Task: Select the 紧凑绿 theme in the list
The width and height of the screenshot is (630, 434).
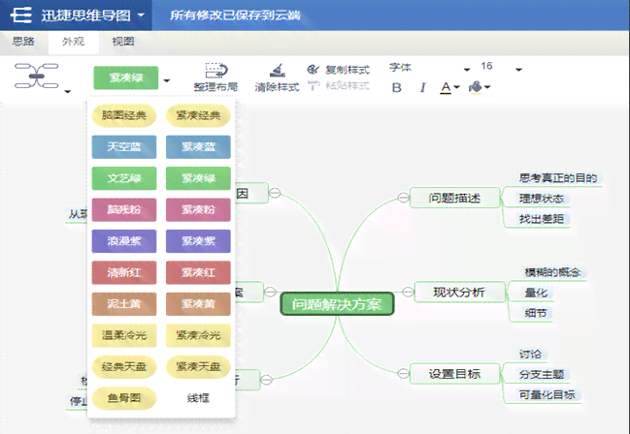Action: (x=198, y=178)
